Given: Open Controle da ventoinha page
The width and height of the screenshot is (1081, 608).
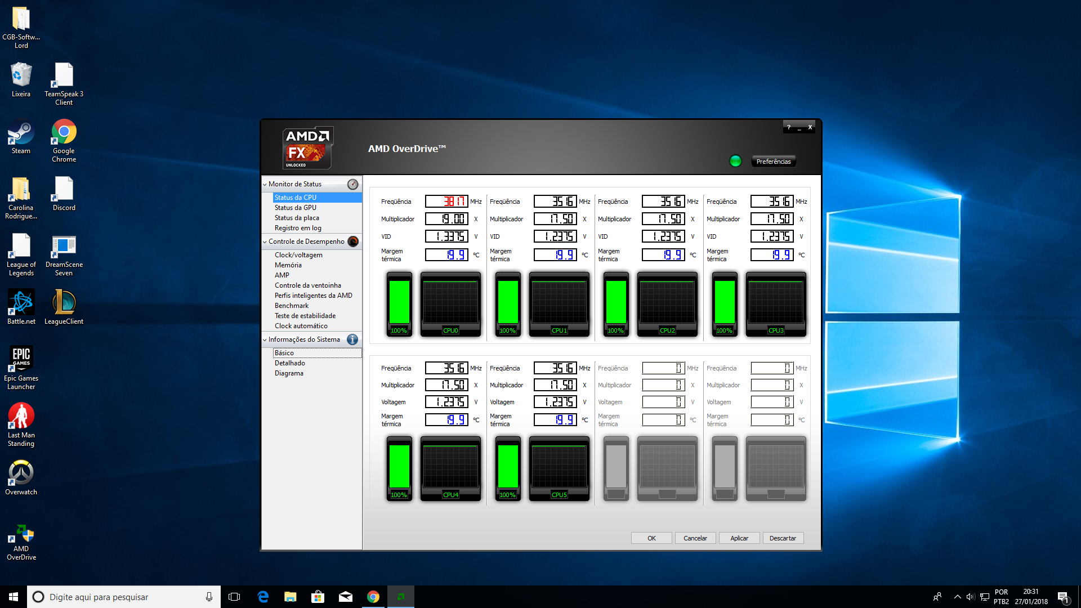Looking at the screenshot, I should tap(308, 285).
